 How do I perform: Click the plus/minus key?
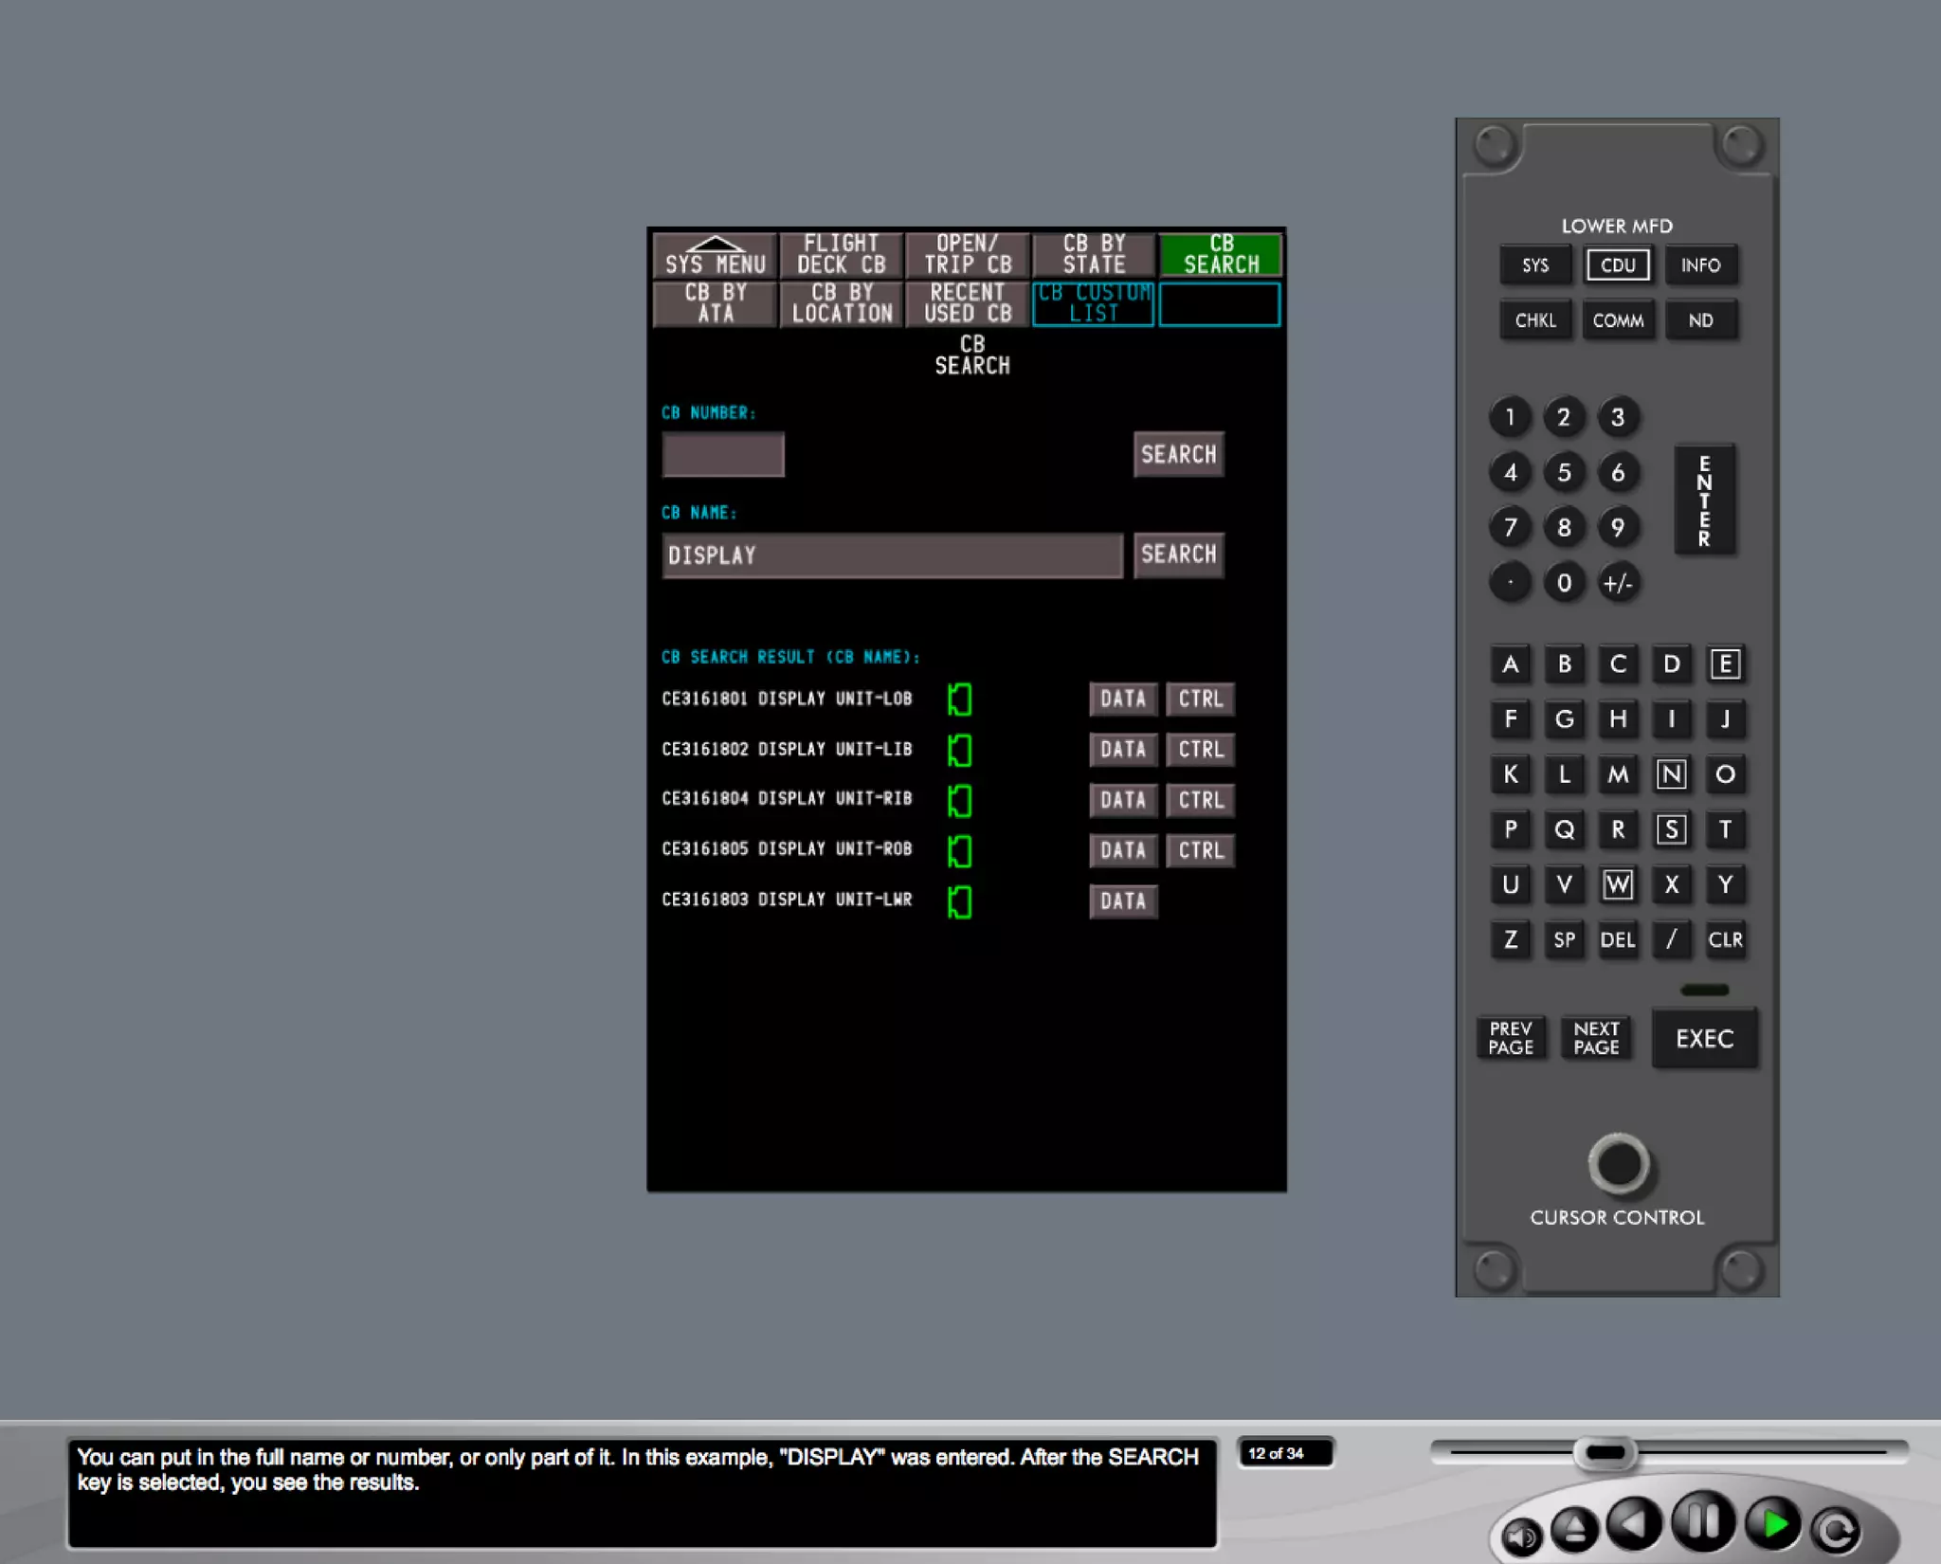click(1618, 582)
